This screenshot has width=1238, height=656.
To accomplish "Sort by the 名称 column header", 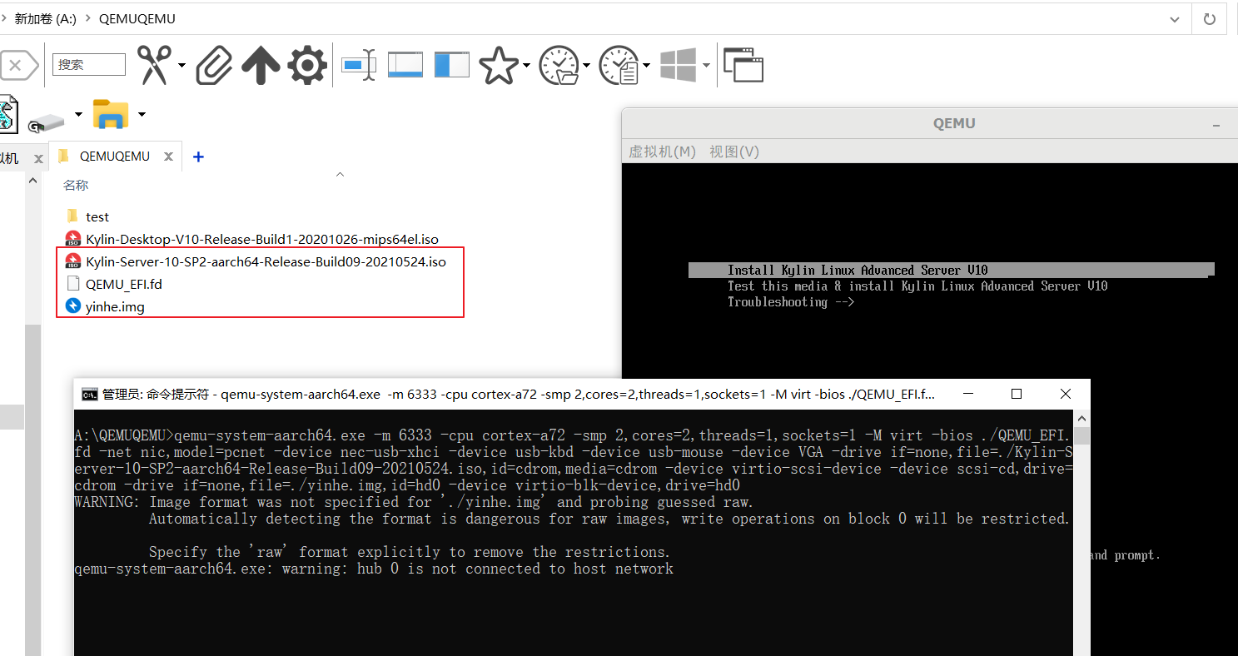I will (x=76, y=185).
